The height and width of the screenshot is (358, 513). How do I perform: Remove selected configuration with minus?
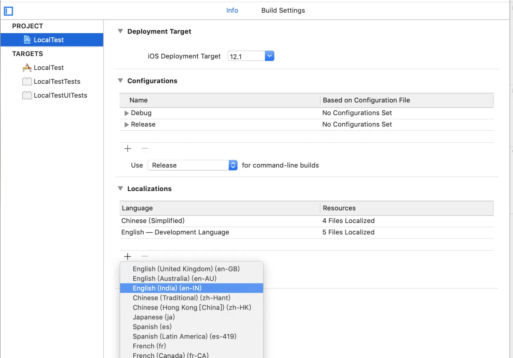[145, 148]
